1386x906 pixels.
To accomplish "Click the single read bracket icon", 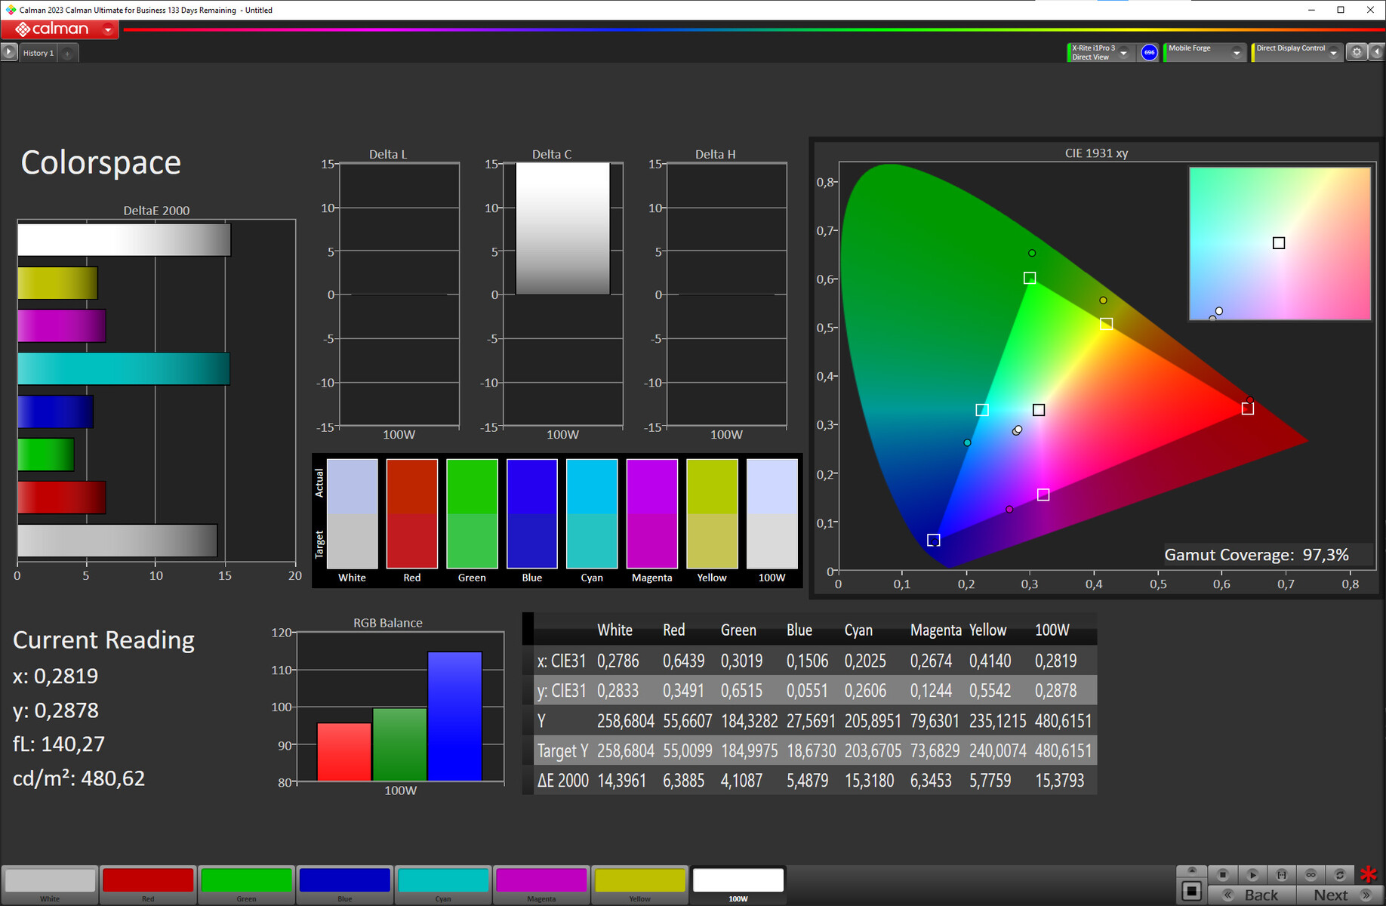I will coord(1281,874).
